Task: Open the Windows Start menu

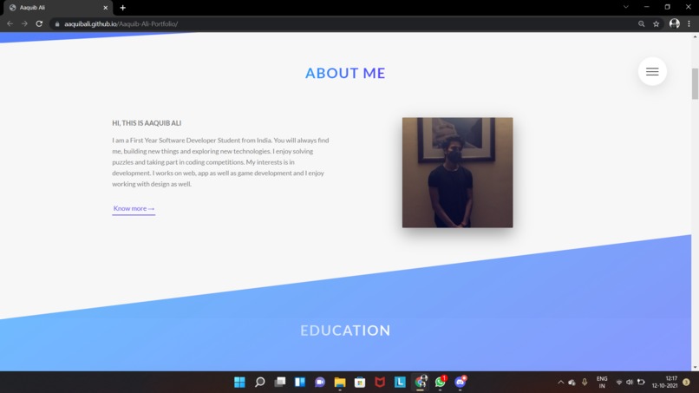Action: [239, 382]
